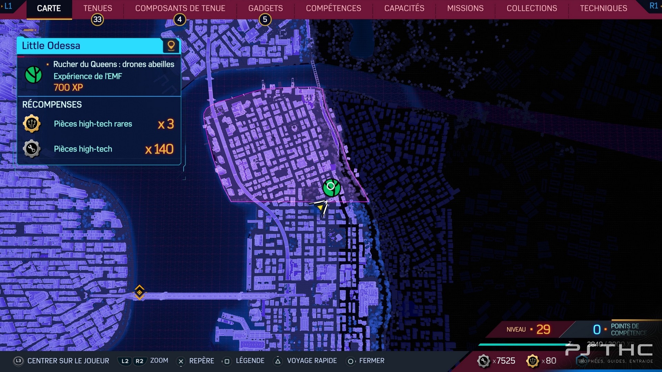The height and width of the screenshot is (372, 662).
Task: Click the R2 zoom button icon
Action: 139,361
